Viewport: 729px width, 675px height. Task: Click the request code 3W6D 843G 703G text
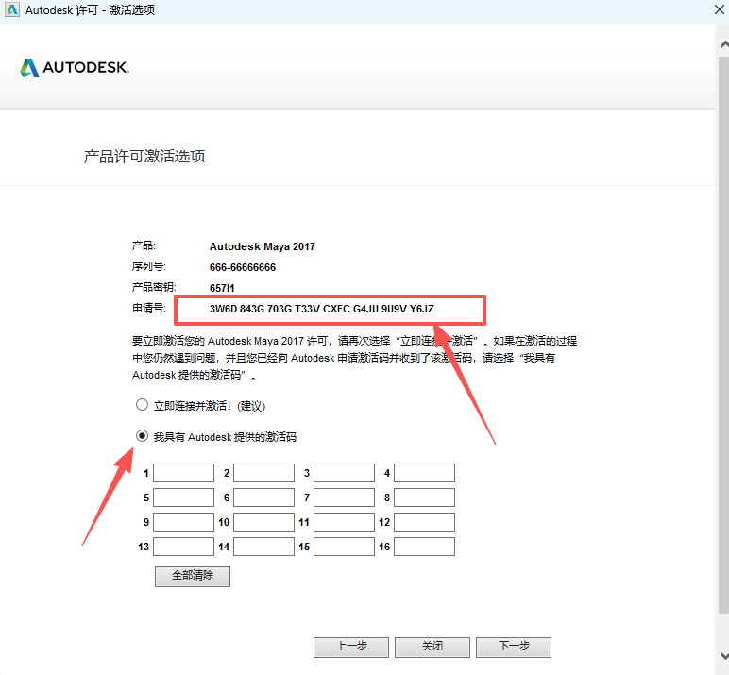[x=322, y=309]
